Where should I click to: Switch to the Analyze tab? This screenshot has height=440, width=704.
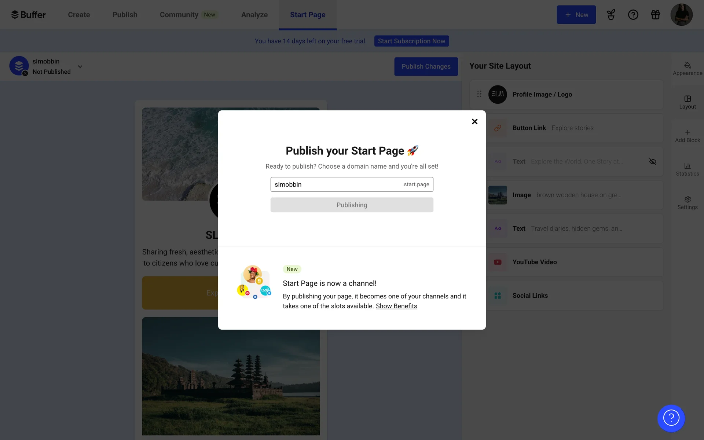(x=254, y=15)
